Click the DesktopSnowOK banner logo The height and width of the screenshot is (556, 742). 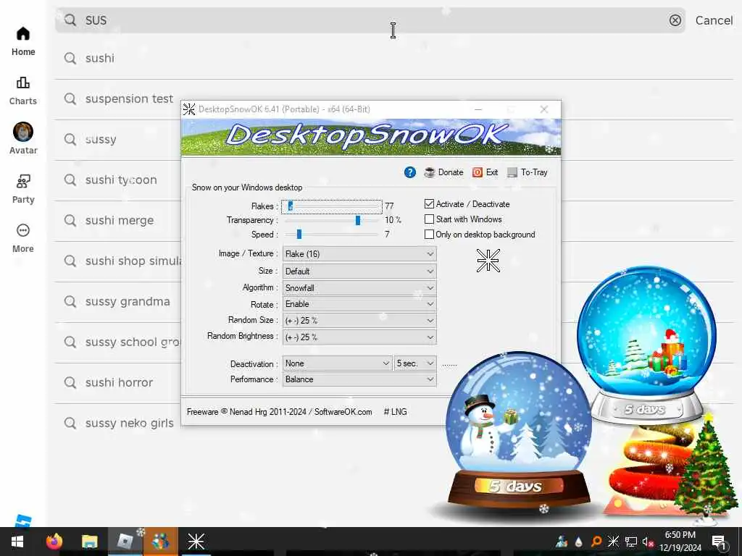click(371, 137)
